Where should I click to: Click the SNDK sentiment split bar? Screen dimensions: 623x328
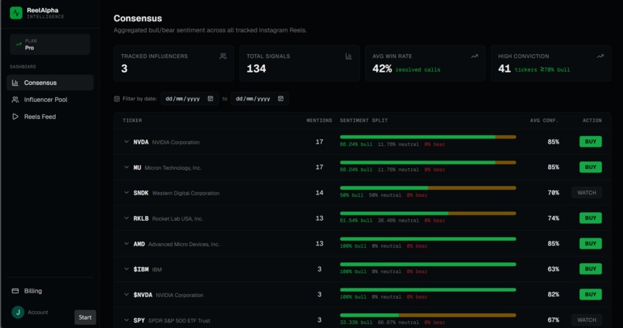coord(428,188)
